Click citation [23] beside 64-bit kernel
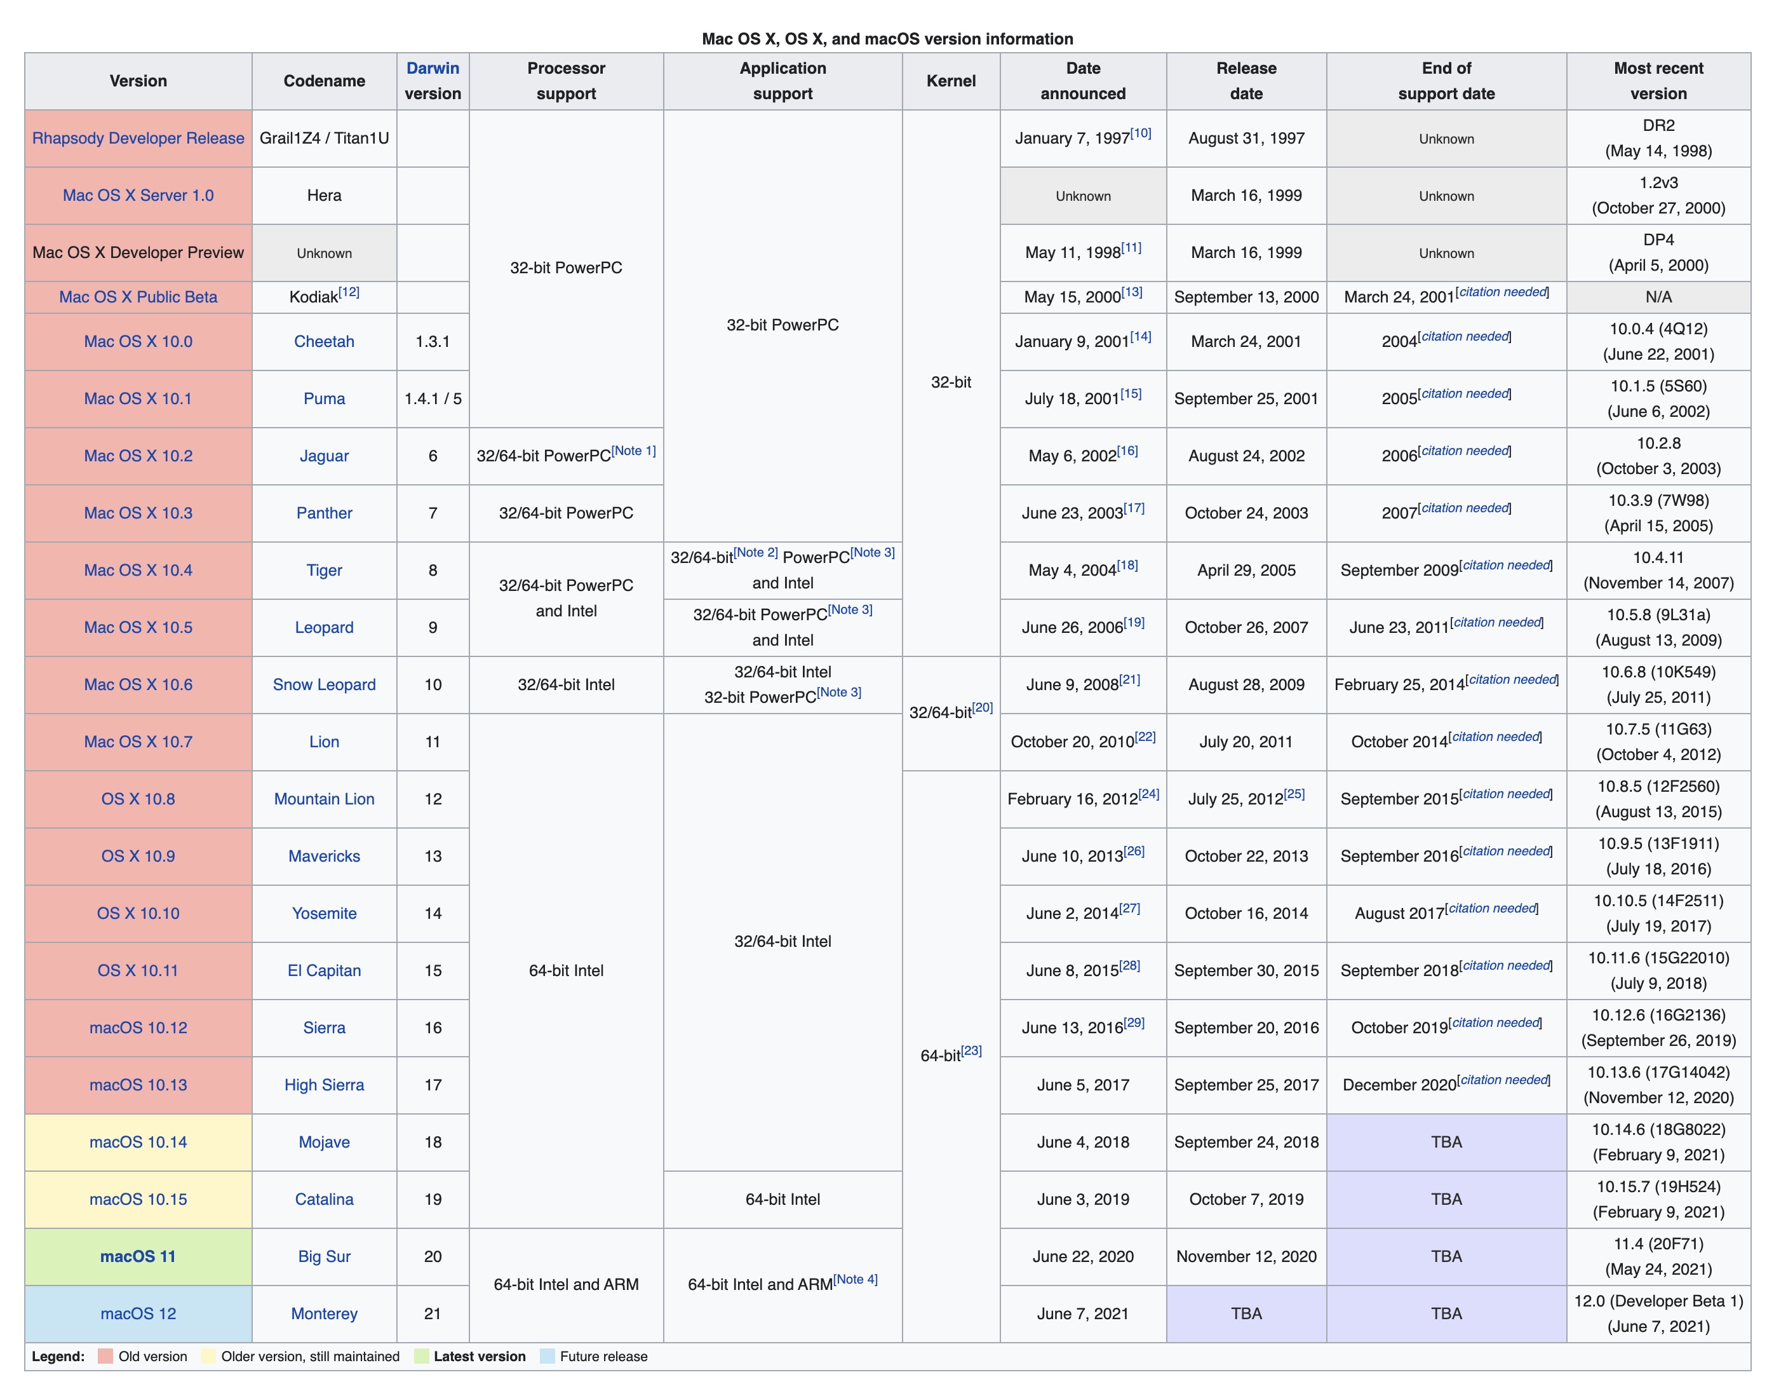This screenshot has height=1384, width=1767. [971, 1051]
